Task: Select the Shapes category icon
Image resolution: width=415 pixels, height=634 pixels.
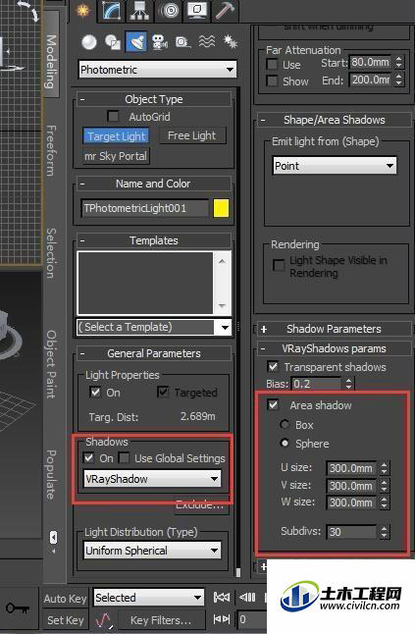Action: pyautogui.click(x=113, y=41)
